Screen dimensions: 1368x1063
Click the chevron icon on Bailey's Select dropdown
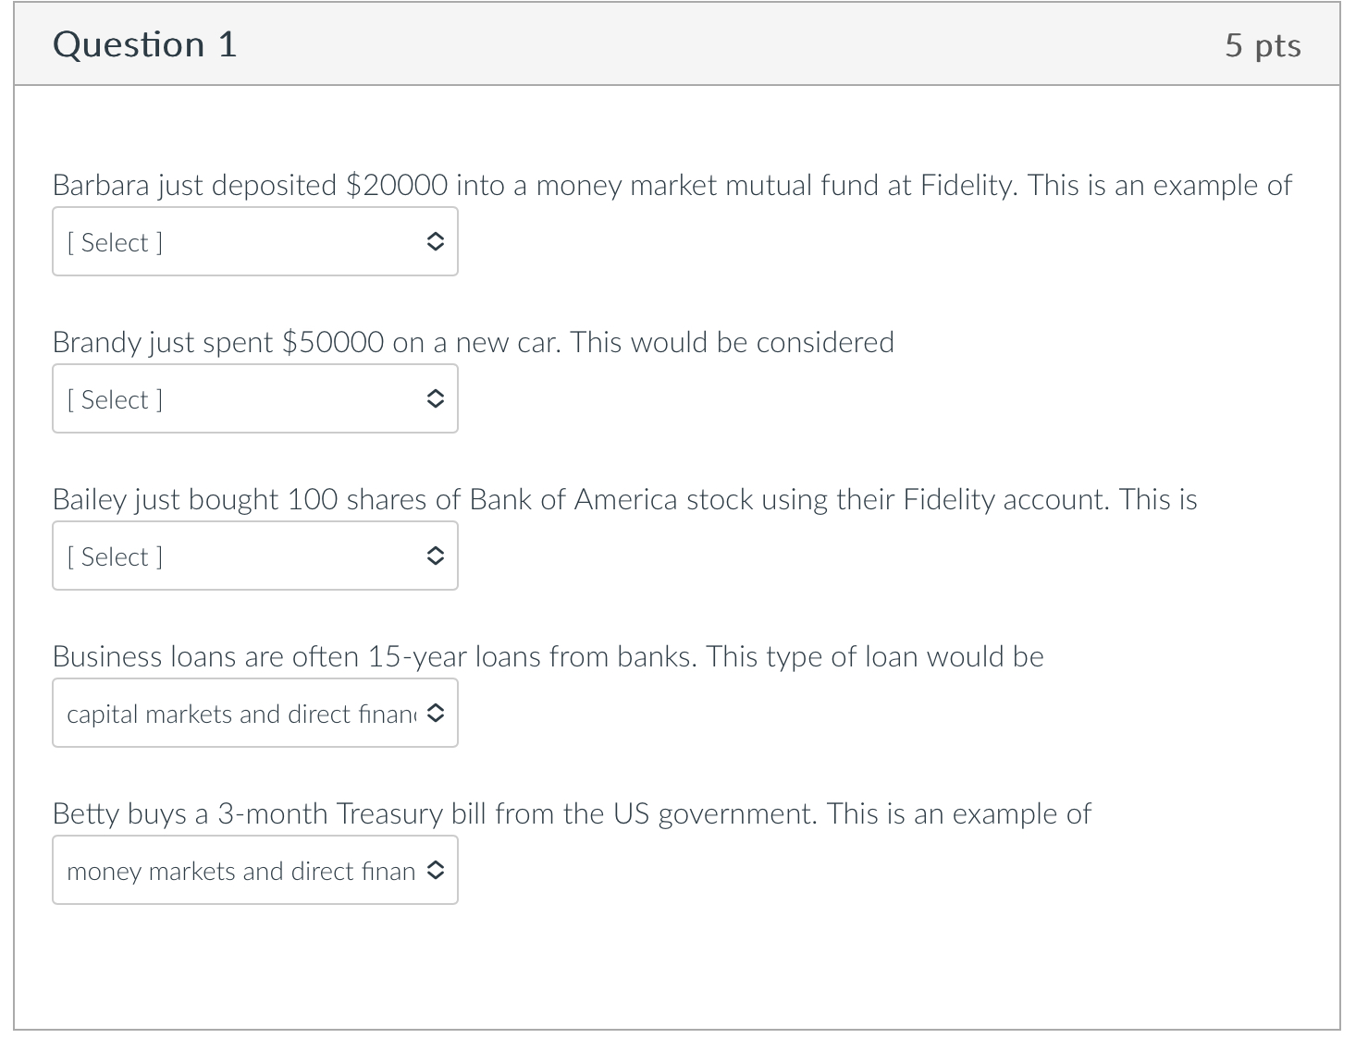(x=437, y=556)
